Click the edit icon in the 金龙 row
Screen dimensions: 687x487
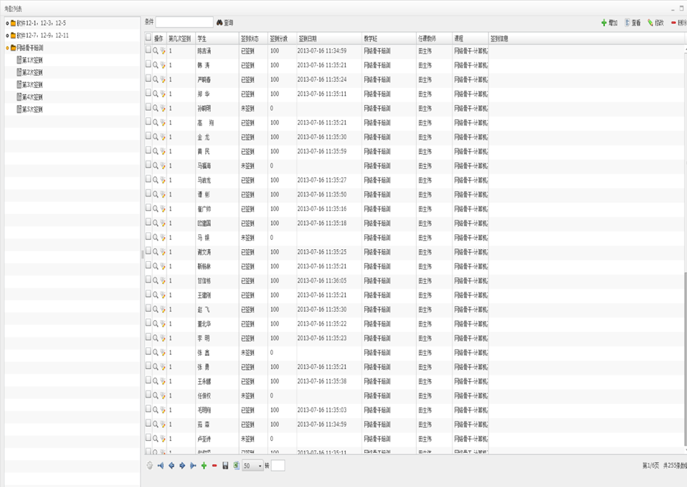pyautogui.click(x=163, y=137)
